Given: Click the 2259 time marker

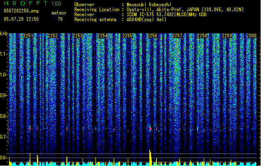Looking at the screenshot, I should (227, 35).
